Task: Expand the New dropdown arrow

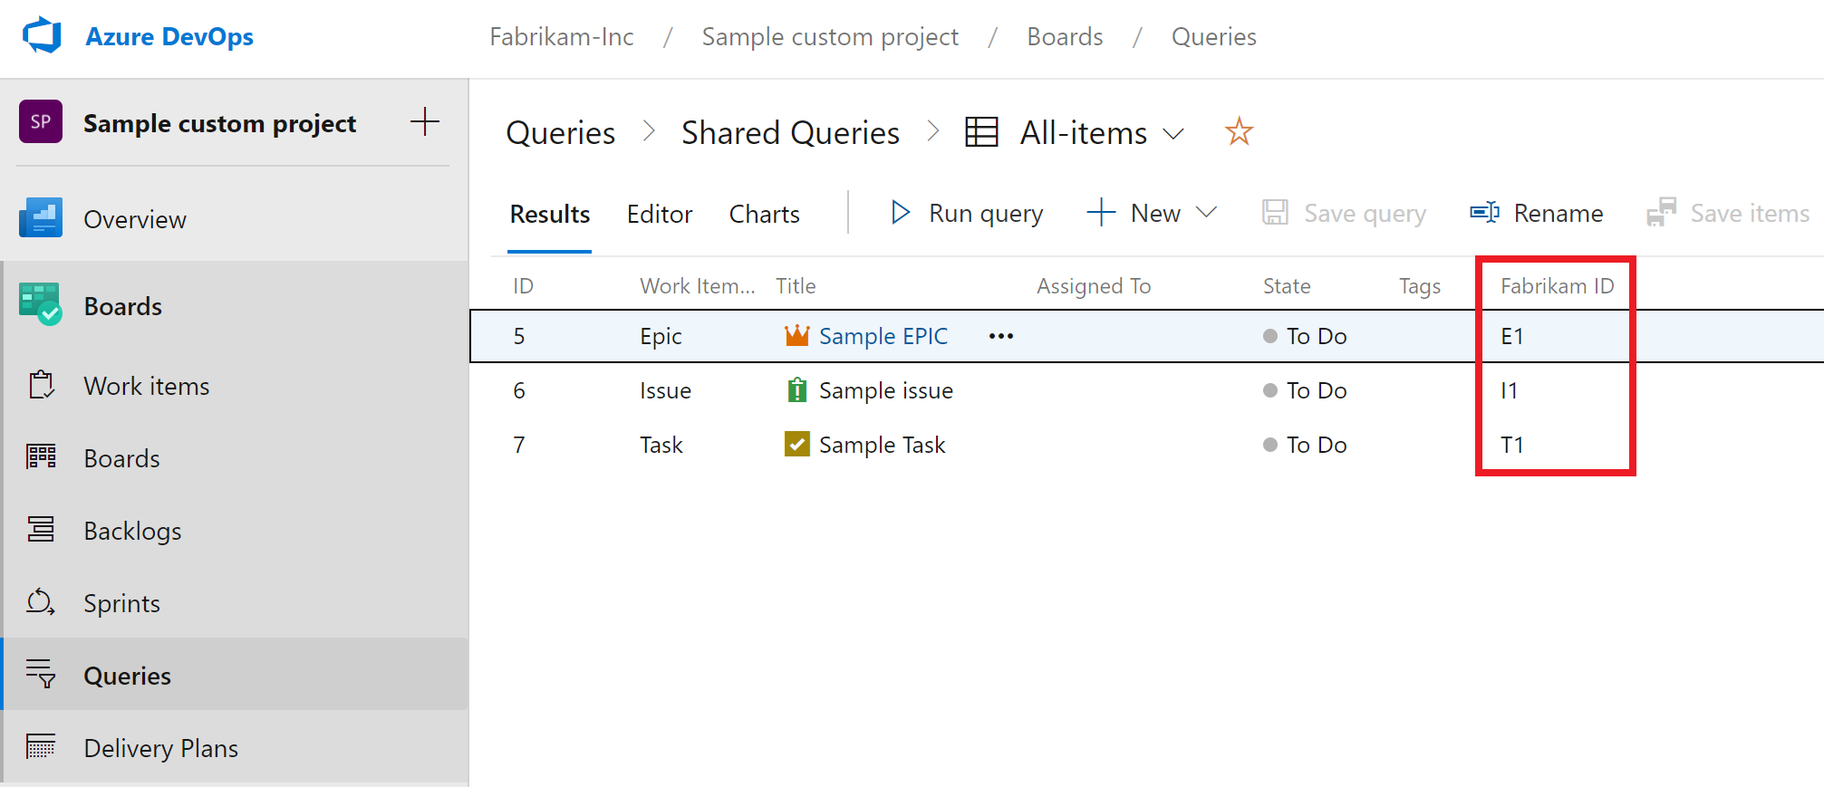Action: pos(1206,213)
